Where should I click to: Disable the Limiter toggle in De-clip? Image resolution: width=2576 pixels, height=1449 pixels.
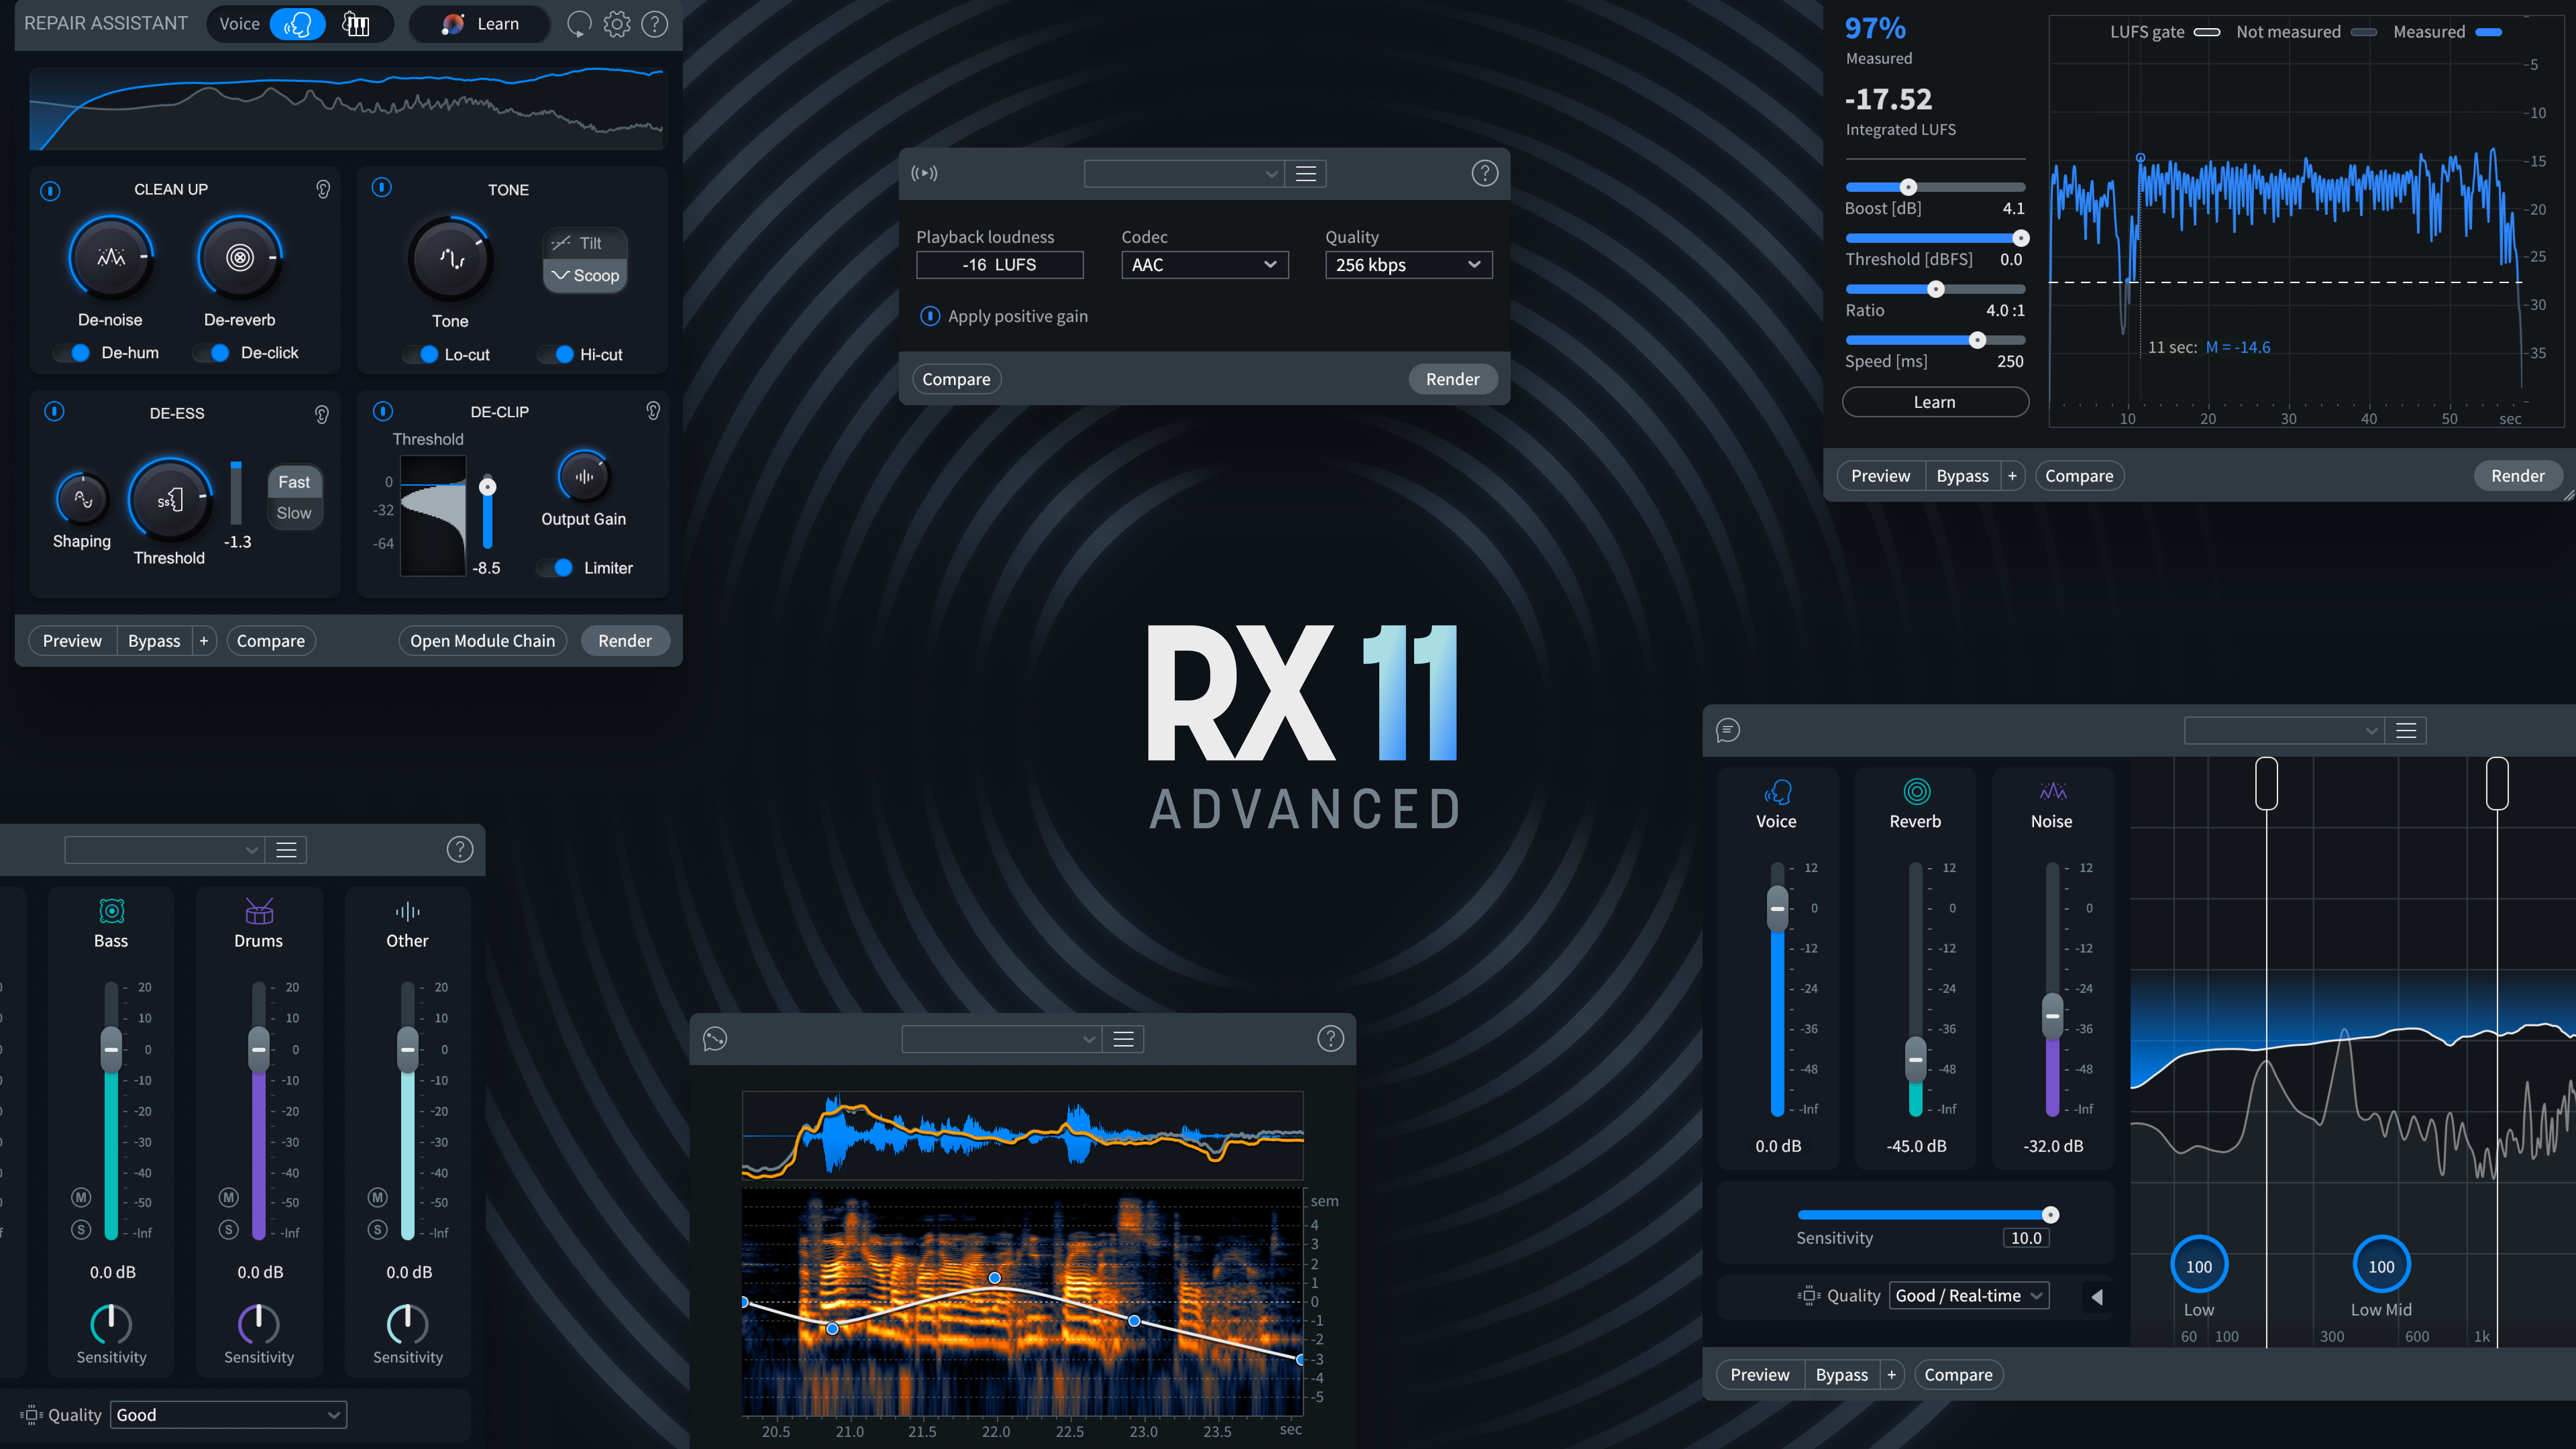click(x=557, y=568)
